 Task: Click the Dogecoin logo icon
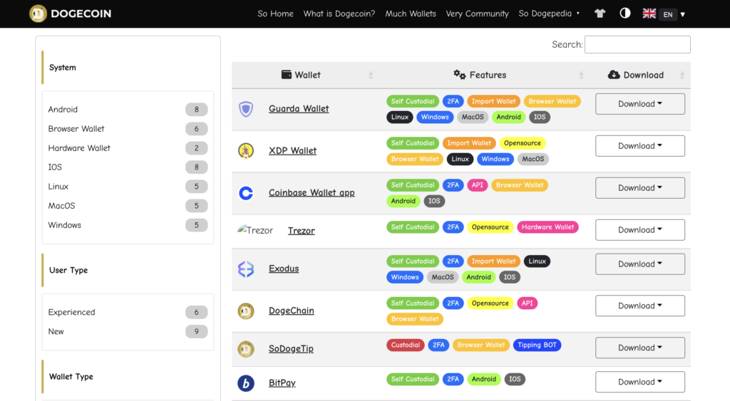tap(38, 14)
